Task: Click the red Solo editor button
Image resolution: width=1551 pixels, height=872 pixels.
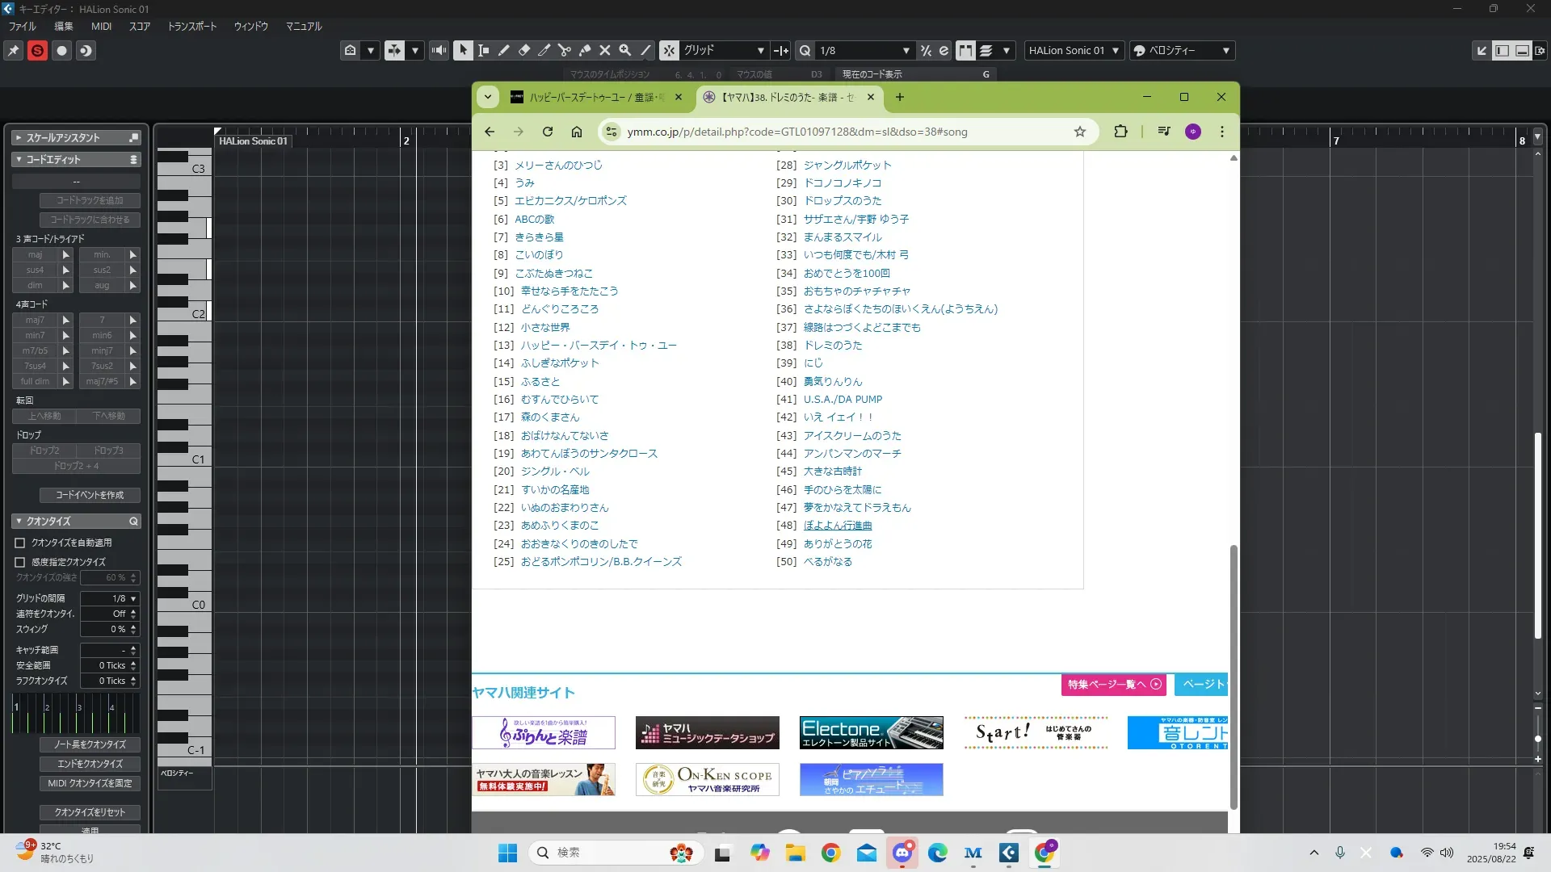Action: (x=37, y=51)
